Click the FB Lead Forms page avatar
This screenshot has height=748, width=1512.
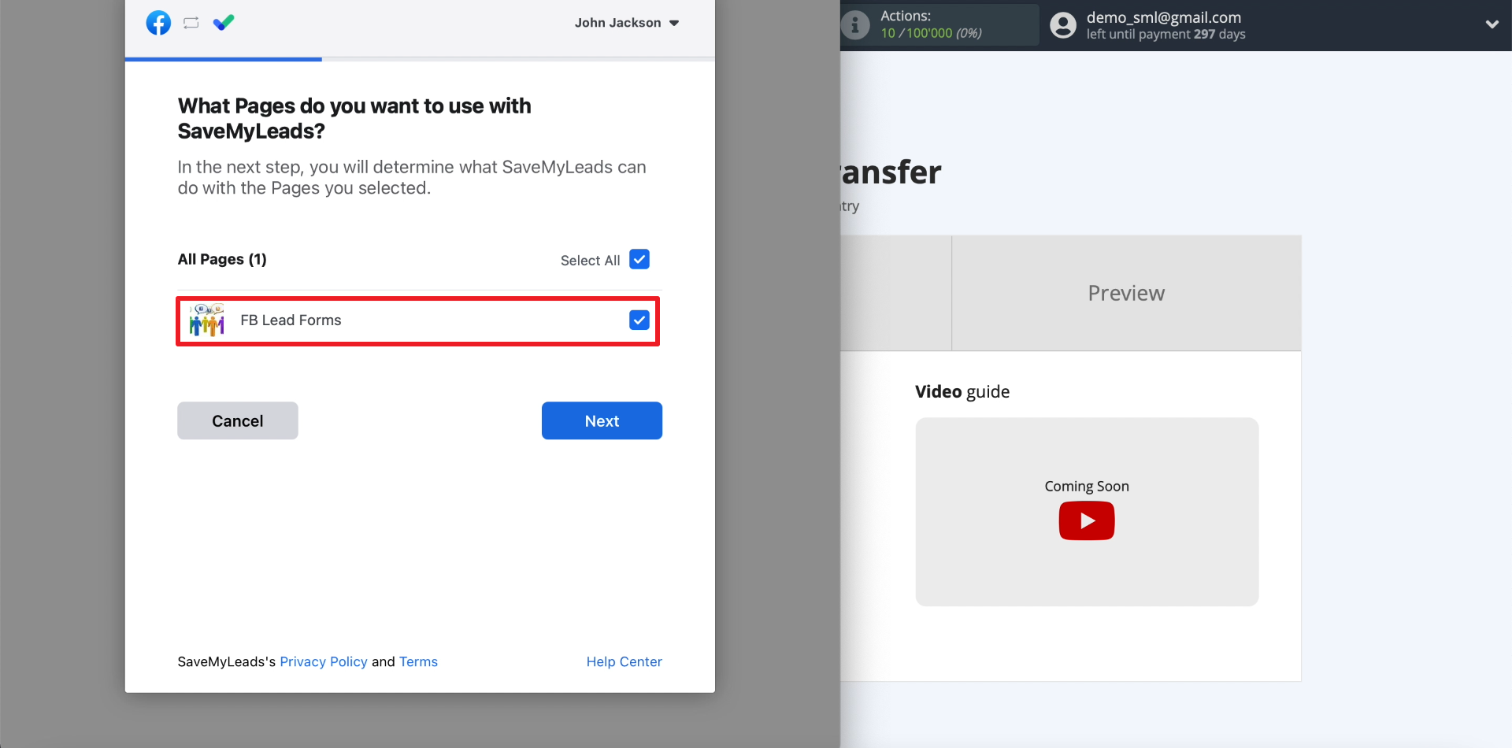click(206, 320)
